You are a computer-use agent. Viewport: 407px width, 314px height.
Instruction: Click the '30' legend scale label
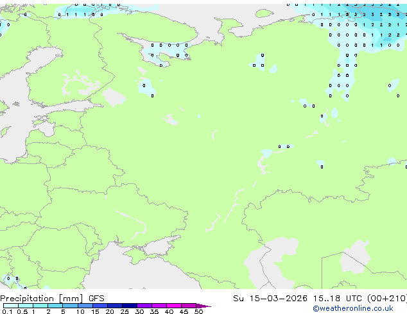(x=139, y=311)
